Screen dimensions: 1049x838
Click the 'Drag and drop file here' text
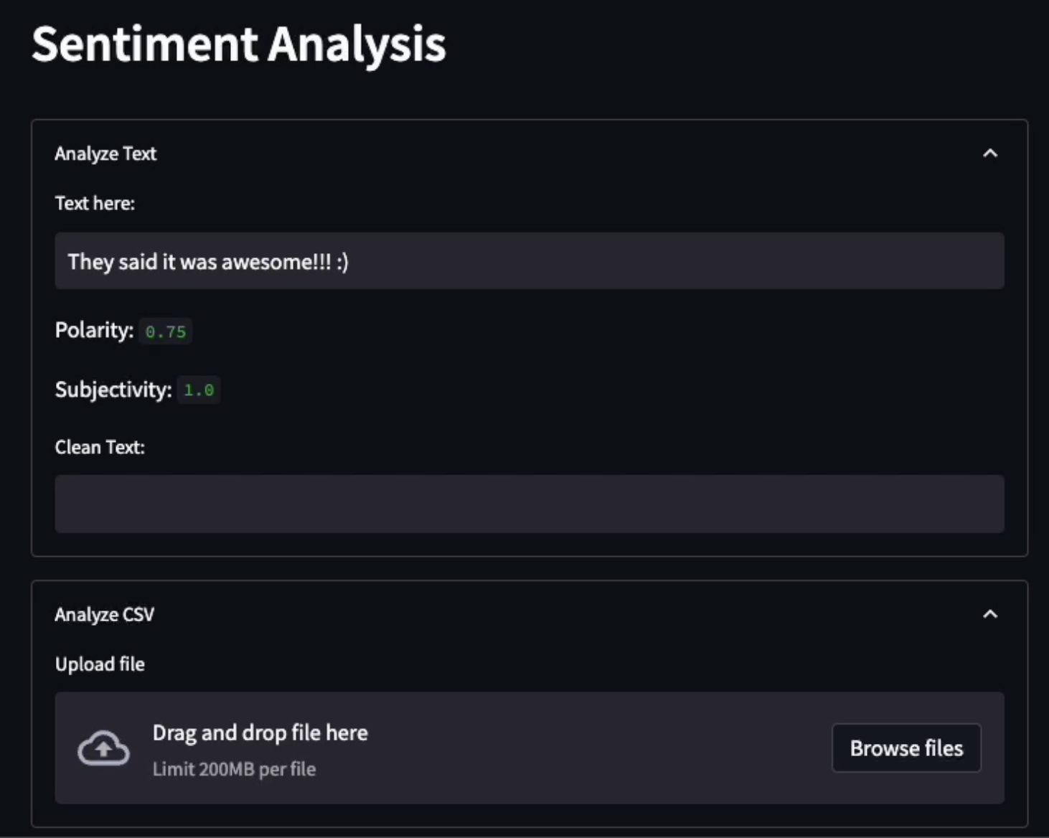[x=260, y=733]
